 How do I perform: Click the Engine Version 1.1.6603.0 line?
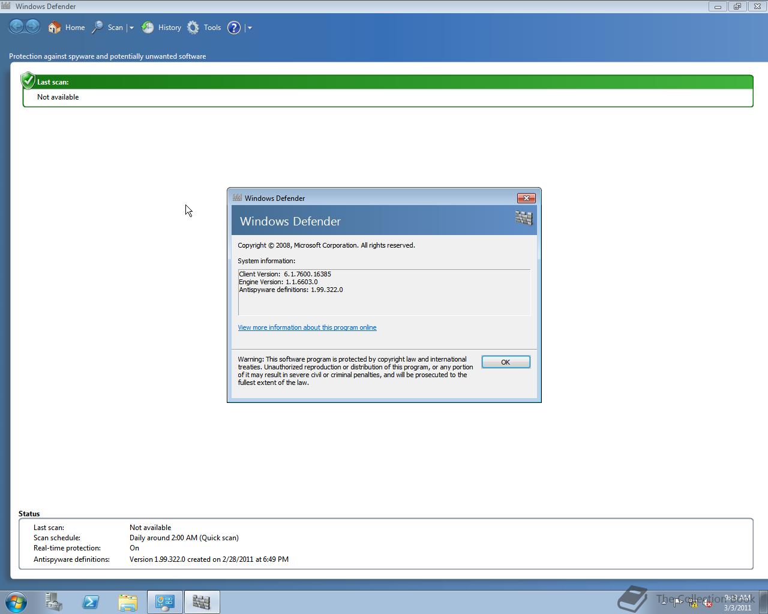[278, 282]
